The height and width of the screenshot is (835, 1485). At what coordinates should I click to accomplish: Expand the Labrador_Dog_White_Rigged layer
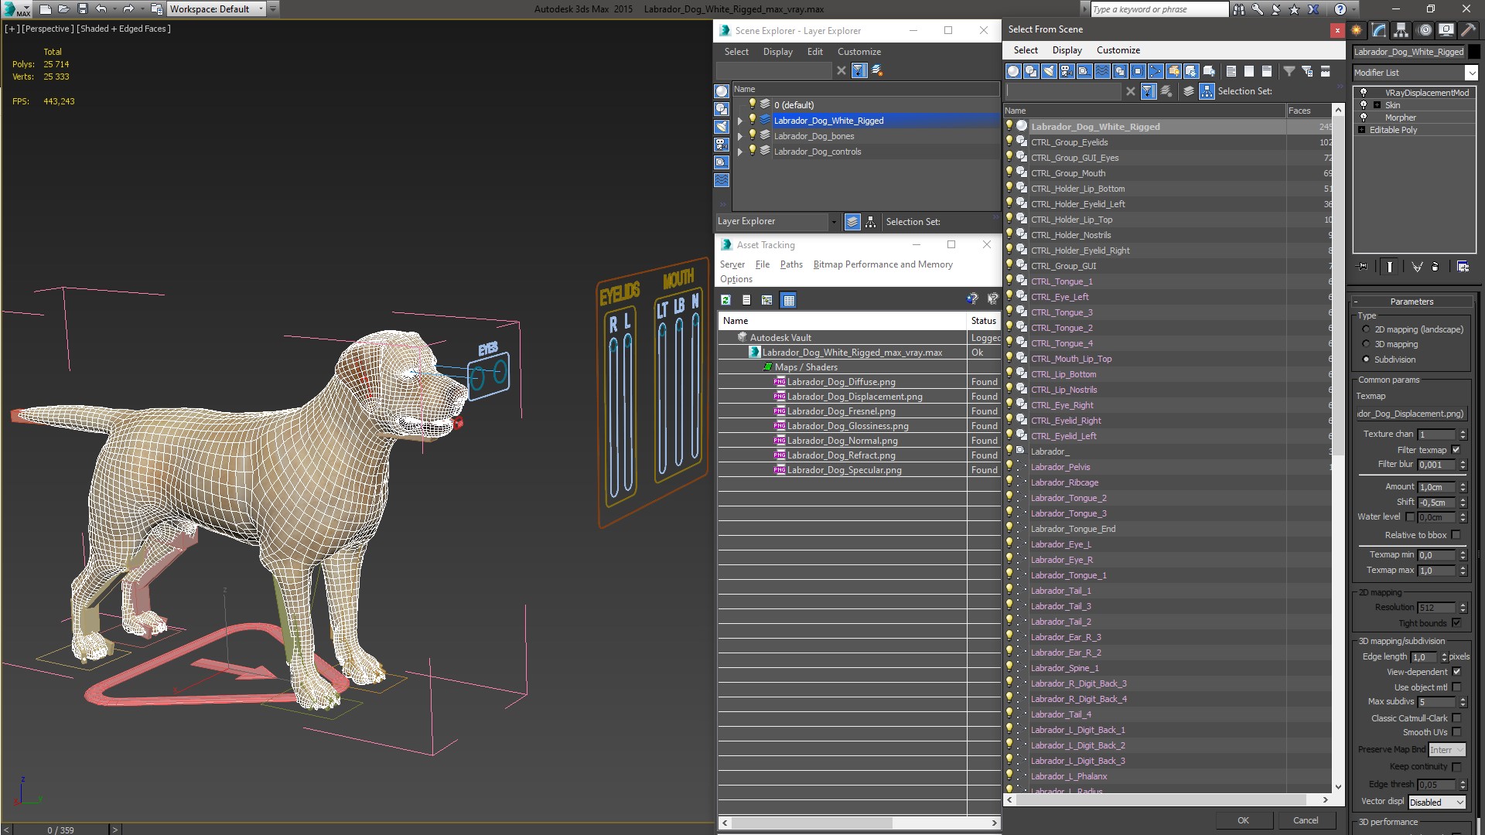click(x=740, y=121)
